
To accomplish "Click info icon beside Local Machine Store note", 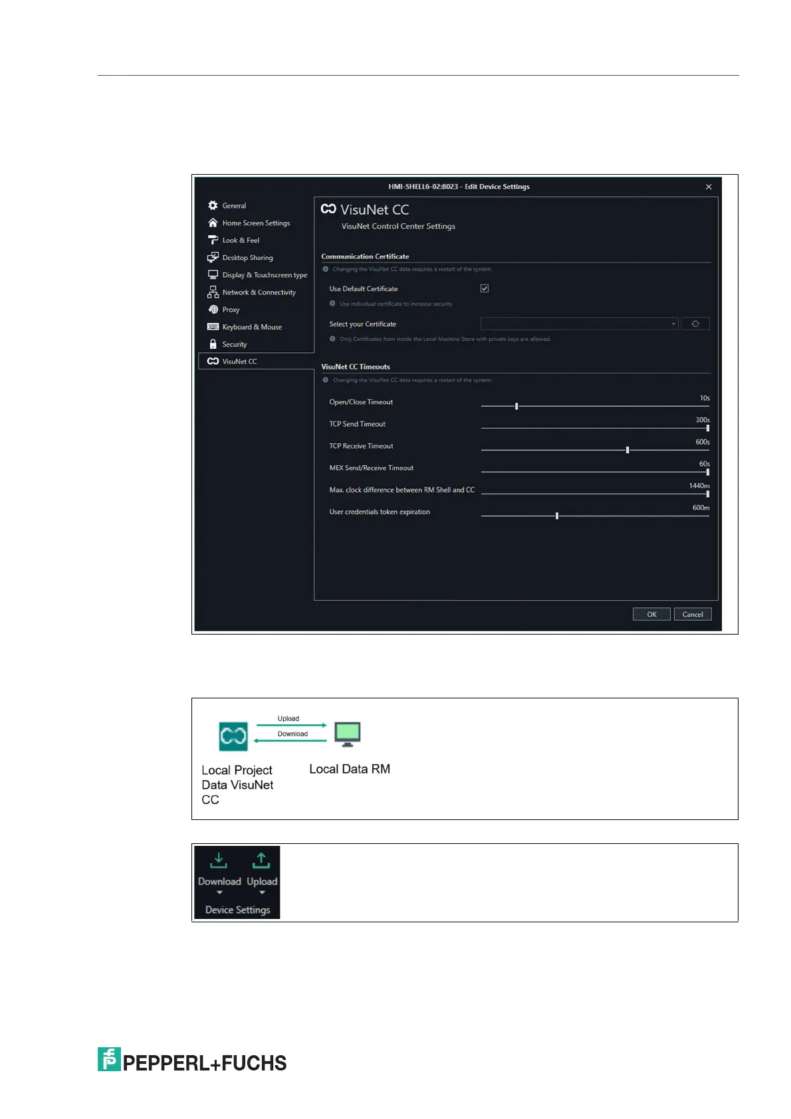I will click(332, 339).
